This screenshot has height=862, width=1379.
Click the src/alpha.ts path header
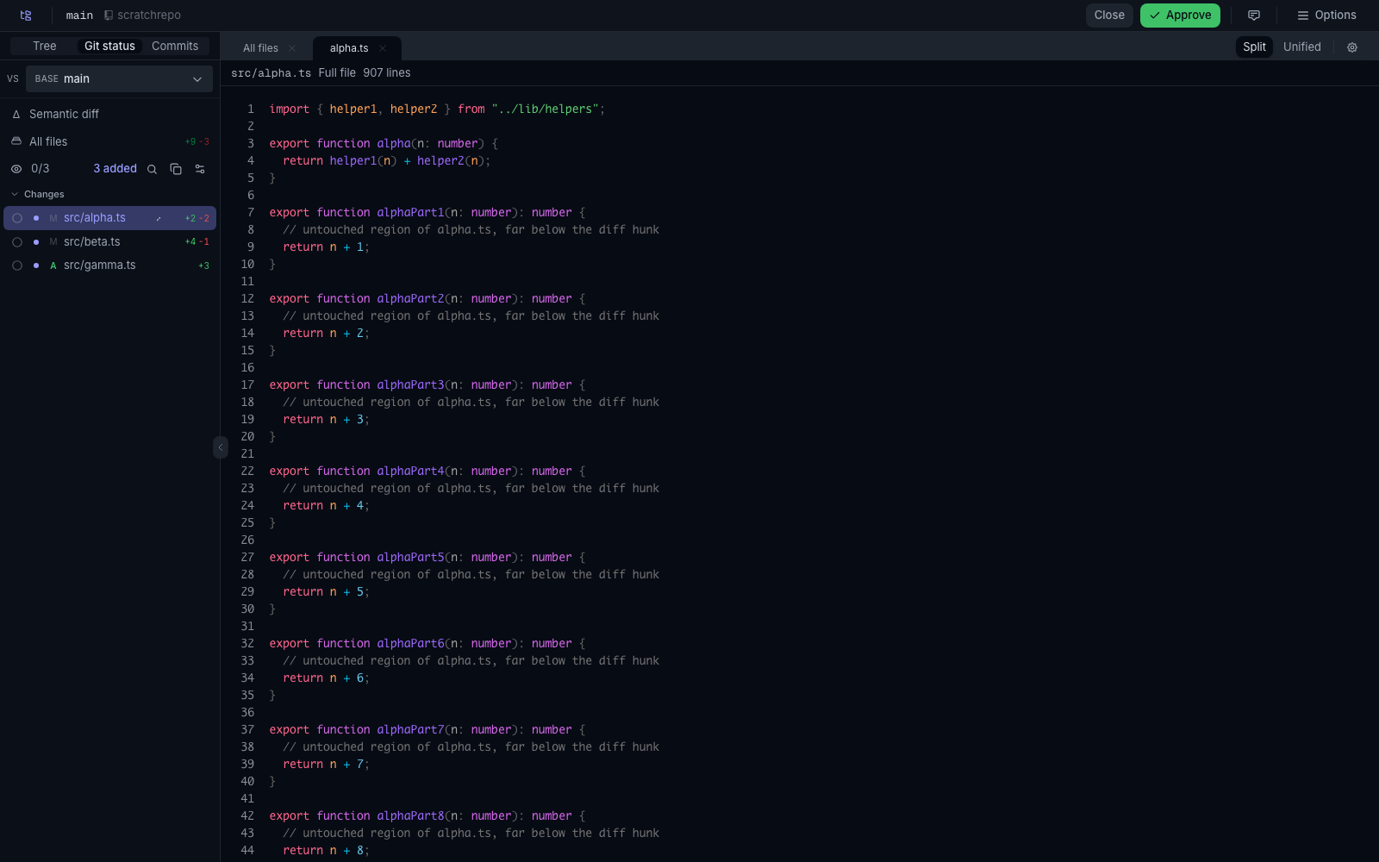click(271, 73)
